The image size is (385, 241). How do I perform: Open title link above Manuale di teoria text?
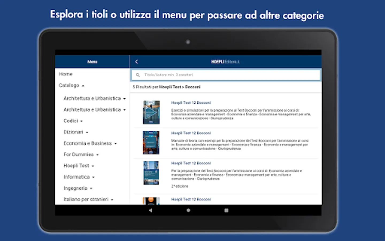click(x=191, y=133)
